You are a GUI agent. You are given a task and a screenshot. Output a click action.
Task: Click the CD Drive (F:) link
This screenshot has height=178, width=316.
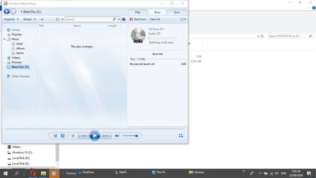click(156, 29)
